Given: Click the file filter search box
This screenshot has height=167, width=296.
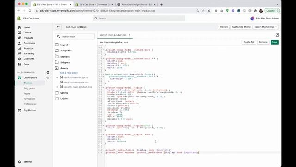Looking at the screenshot, I should click(75, 37).
